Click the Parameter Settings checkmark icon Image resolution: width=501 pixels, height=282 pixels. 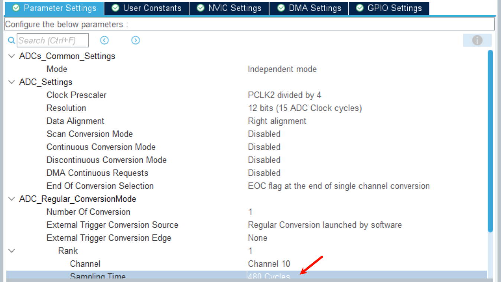[x=16, y=8]
